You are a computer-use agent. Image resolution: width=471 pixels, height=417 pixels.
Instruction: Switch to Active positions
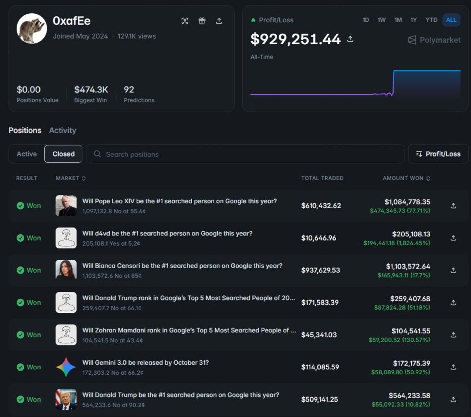pyautogui.click(x=27, y=154)
